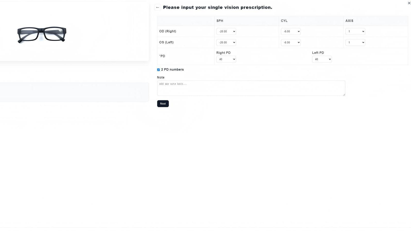The height and width of the screenshot is (231, 411).
Task: Open the right eye AXIS dropdown
Action: tap(355, 31)
